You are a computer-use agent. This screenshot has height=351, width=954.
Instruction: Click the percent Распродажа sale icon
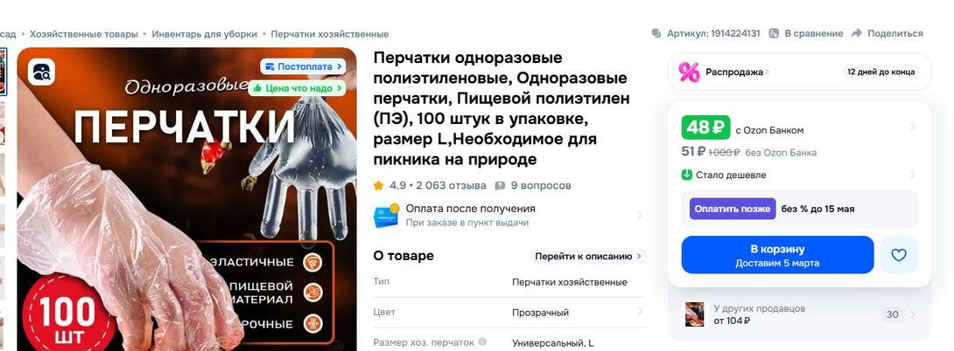pos(690,72)
